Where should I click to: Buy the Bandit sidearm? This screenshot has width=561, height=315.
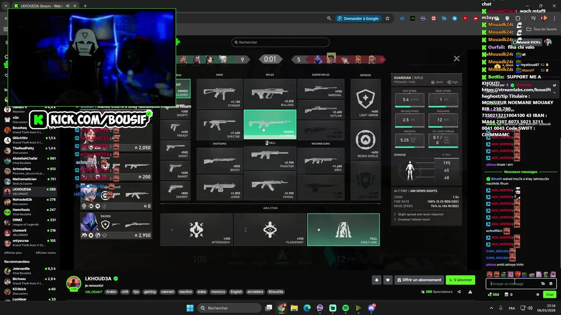(175, 169)
